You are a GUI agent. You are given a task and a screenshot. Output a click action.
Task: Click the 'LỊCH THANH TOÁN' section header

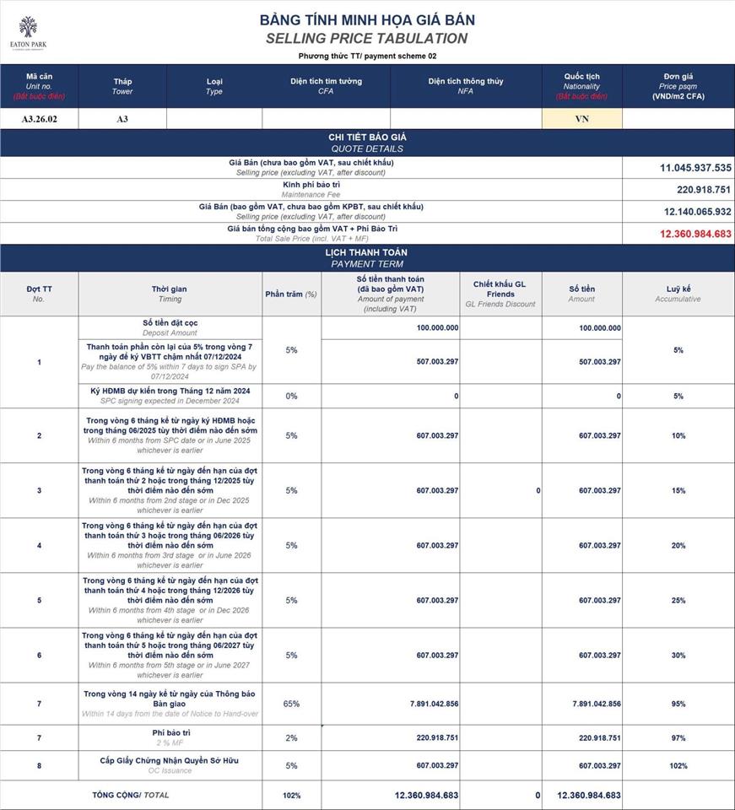click(367, 258)
